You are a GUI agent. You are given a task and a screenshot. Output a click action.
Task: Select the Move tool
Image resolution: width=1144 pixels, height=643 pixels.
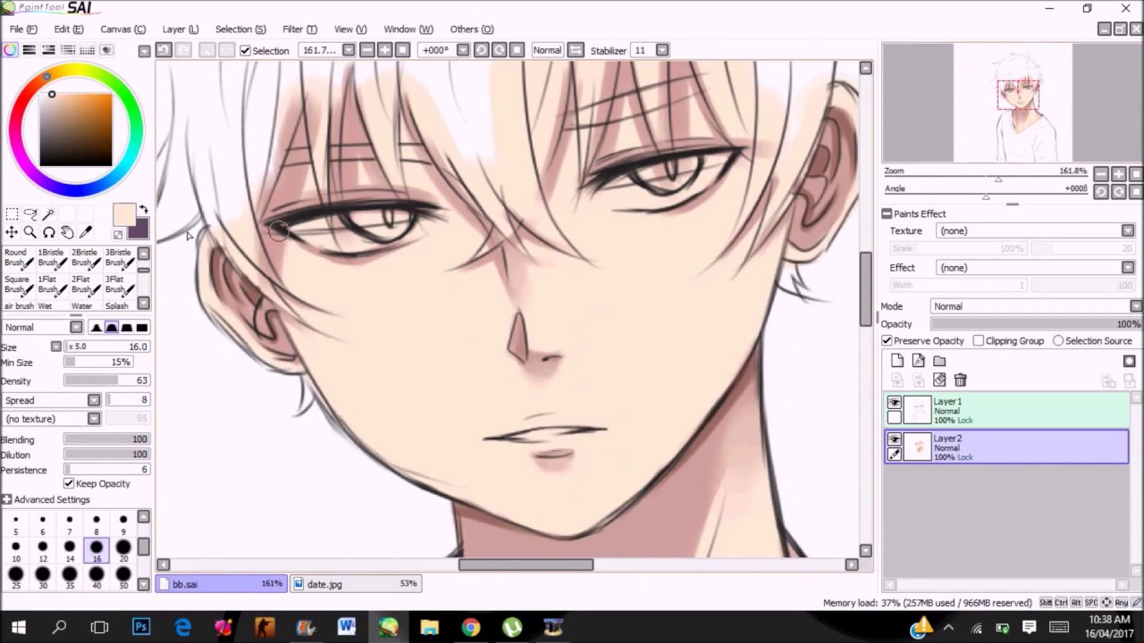click(12, 232)
